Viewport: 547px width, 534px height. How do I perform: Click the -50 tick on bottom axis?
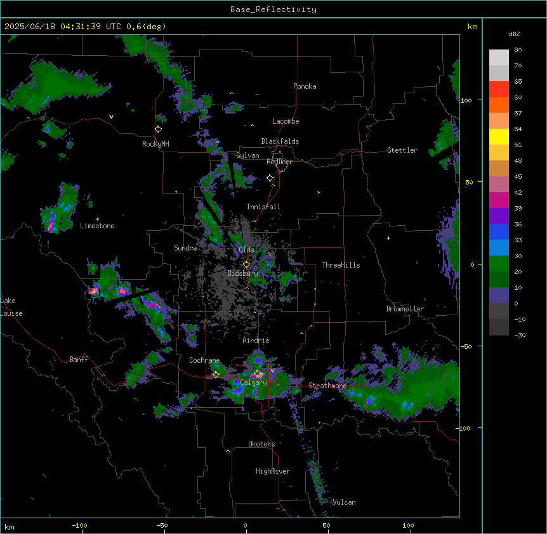pyautogui.click(x=162, y=525)
